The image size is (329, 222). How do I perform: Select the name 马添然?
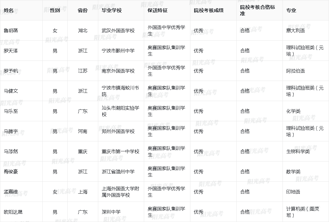[11, 152]
